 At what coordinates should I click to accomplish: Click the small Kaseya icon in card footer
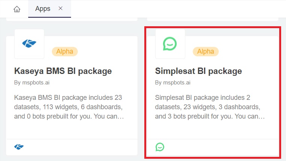click(x=19, y=147)
